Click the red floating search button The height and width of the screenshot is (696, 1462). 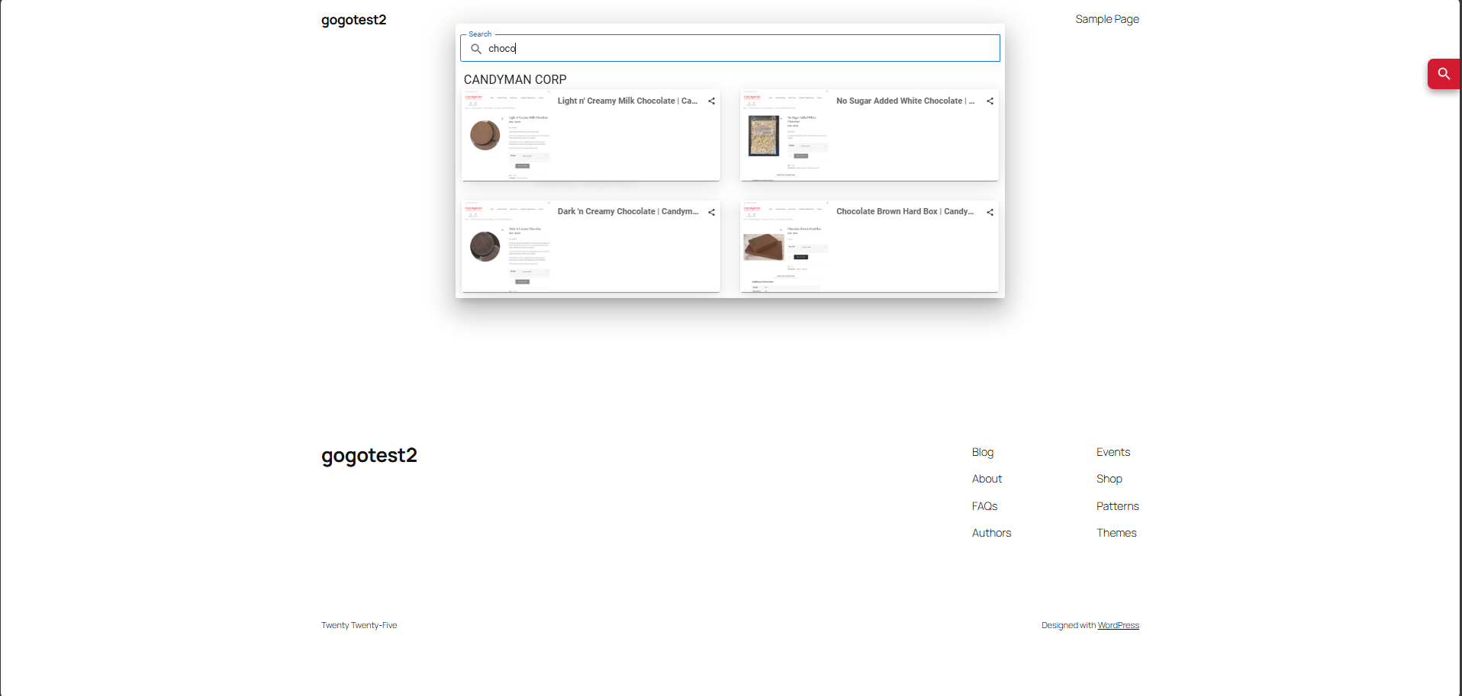pos(1444,74)
